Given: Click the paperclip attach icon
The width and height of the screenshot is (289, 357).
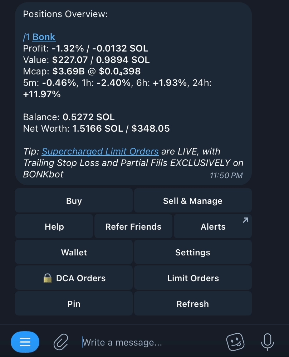Looking at the screenshot, I should (61, 342).
